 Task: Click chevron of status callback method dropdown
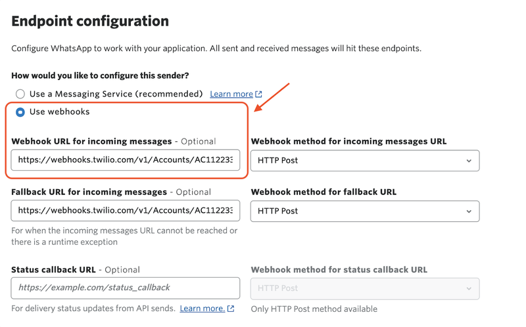coord(469,288)
